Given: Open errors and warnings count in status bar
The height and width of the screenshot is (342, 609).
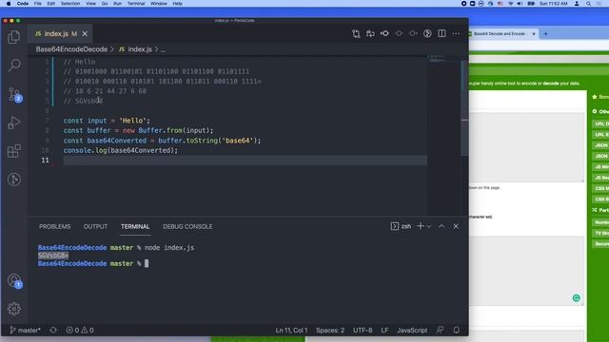Looking at the screenshot, I should click(x=80, y=330).
